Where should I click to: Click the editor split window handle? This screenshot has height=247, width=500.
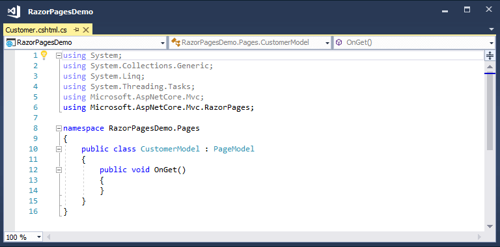(x=490, y=55)
